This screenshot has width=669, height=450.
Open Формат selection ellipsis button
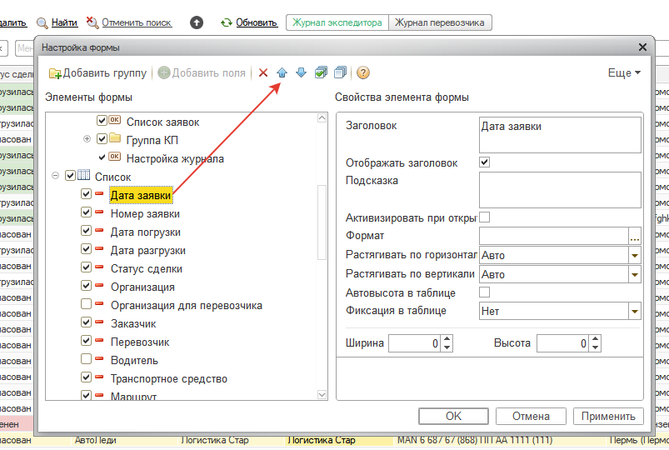(635, 236)
